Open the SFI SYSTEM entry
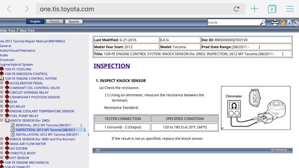Viewport: 299px width, 168px height. click(19, 149)
